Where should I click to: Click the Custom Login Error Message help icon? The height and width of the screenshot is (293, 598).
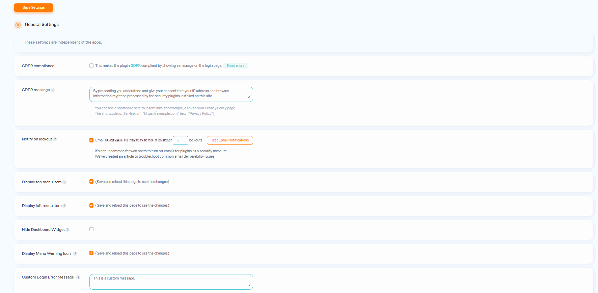78,277
